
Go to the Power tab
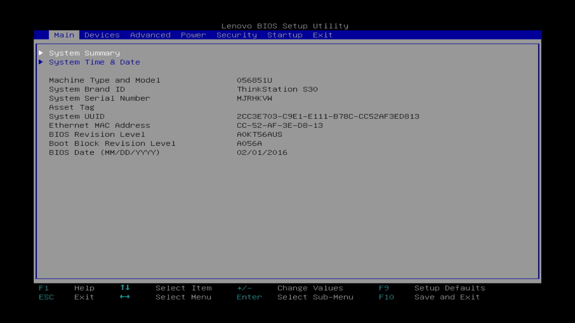[x=194, y=35]
